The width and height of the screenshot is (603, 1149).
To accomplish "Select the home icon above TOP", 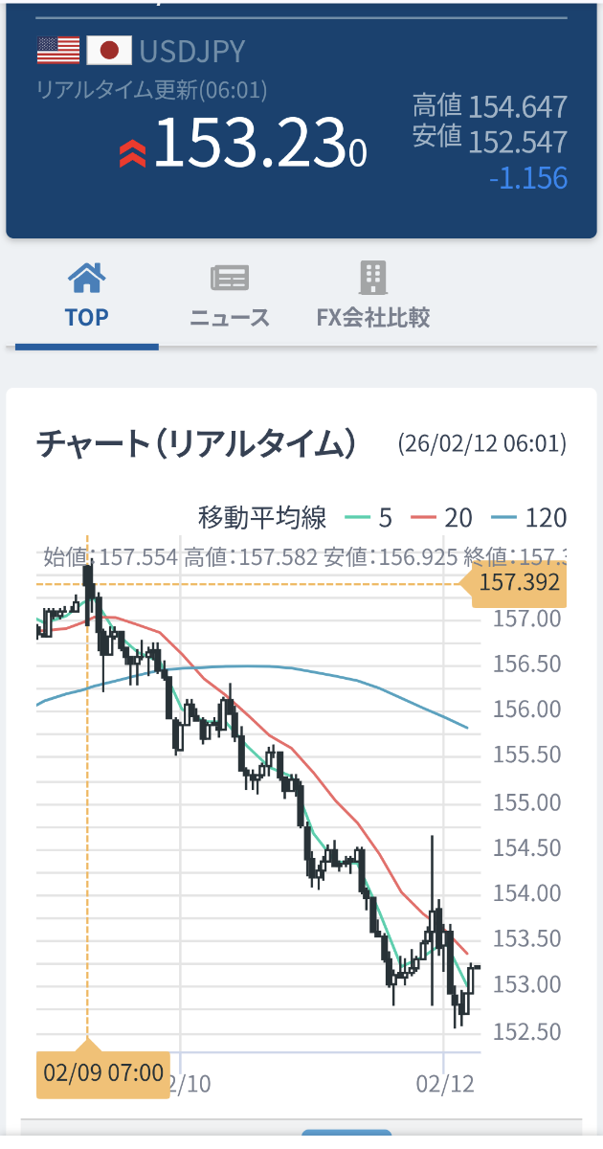I will coord(86,276).
